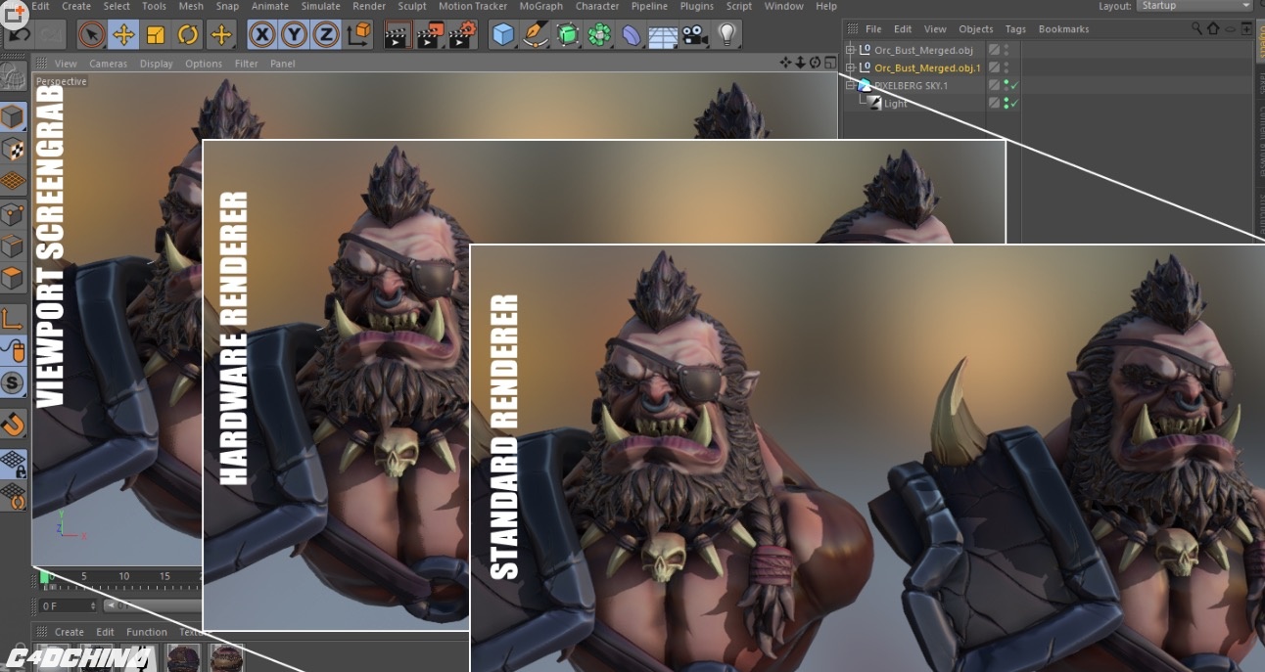Click Render View clapperboard icon
1265x672 pixels.
(x=397, y=35)
